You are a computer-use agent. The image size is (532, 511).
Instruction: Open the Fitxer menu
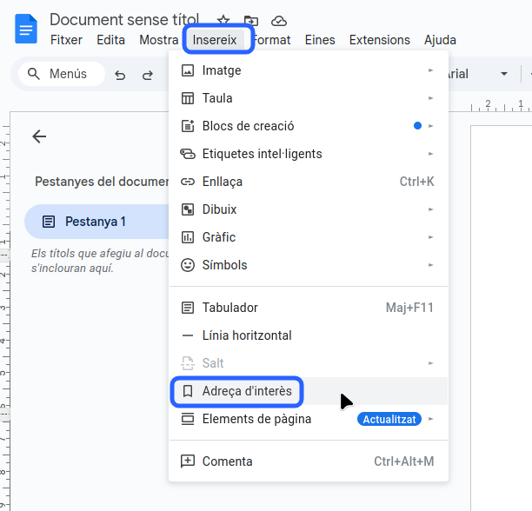[x=68, y=40]
